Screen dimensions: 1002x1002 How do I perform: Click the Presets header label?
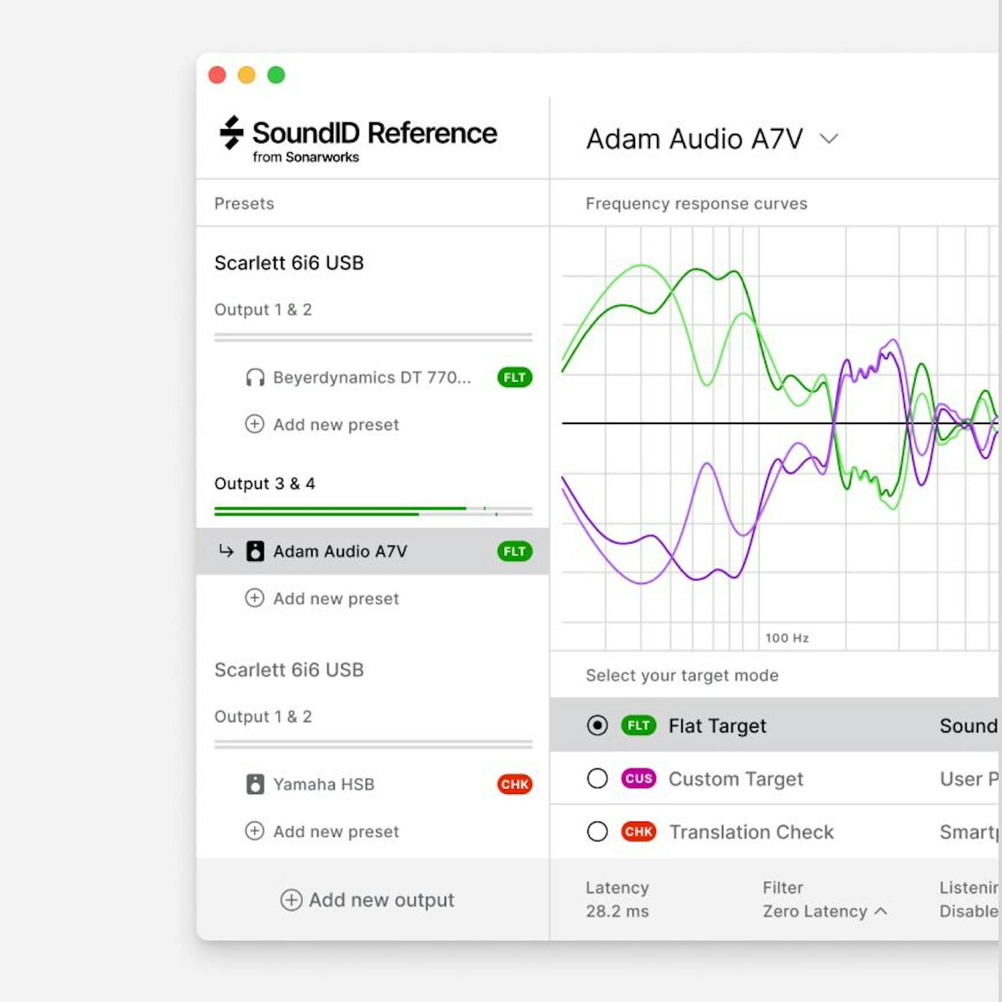(244, 204)
